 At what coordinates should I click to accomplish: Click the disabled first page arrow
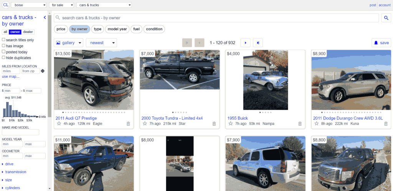pos(187,43)
